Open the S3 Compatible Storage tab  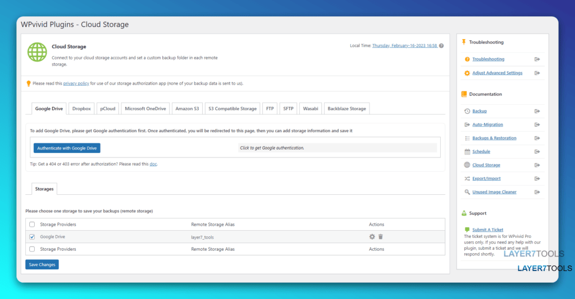click(x=232, y=109)
